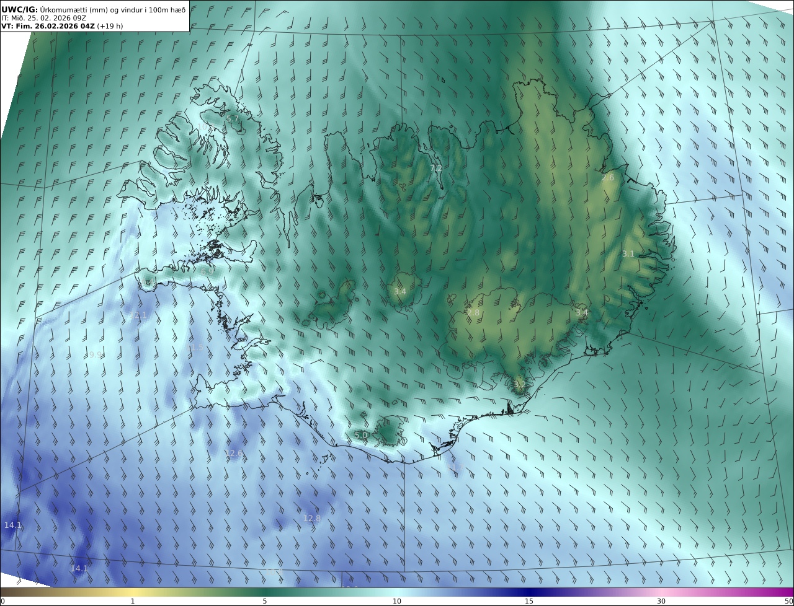Click the 1 tick on color scale

[x=133, y=601]
